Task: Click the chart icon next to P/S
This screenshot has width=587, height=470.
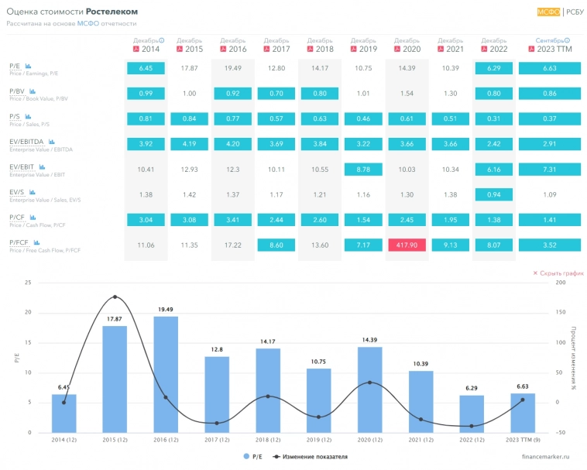Action: 28,116
